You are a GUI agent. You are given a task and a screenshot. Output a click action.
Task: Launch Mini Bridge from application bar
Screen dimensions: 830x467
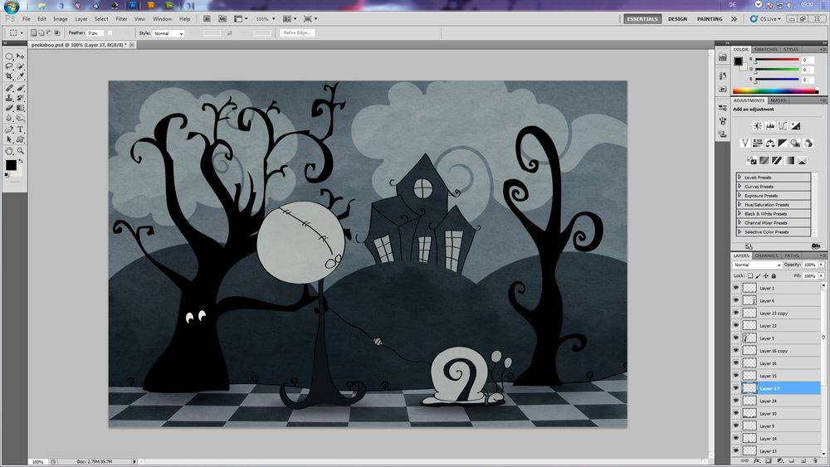222,18
